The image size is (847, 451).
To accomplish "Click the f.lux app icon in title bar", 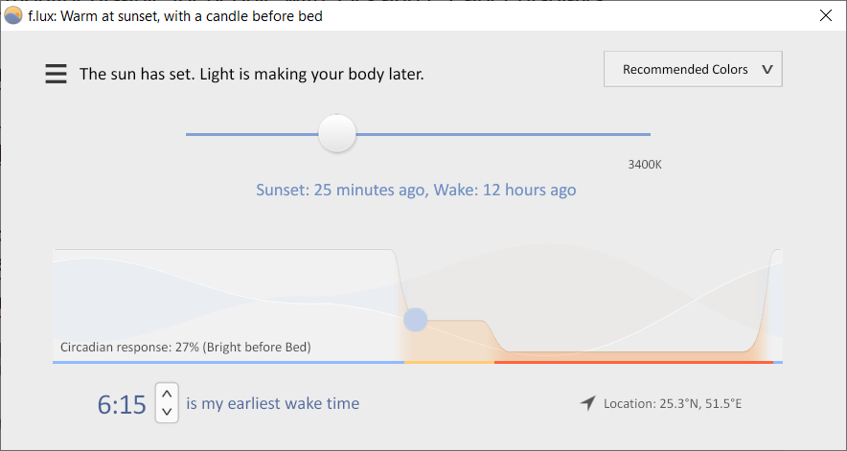I will (x=13, y=15).
